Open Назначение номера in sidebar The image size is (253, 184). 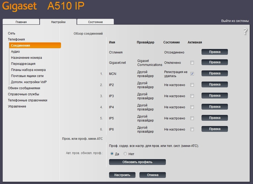pyautogui.click(x=26, y=58)
